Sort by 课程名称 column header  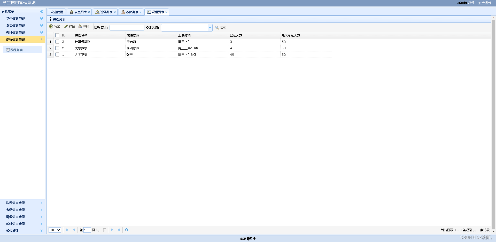click(99, 35)
